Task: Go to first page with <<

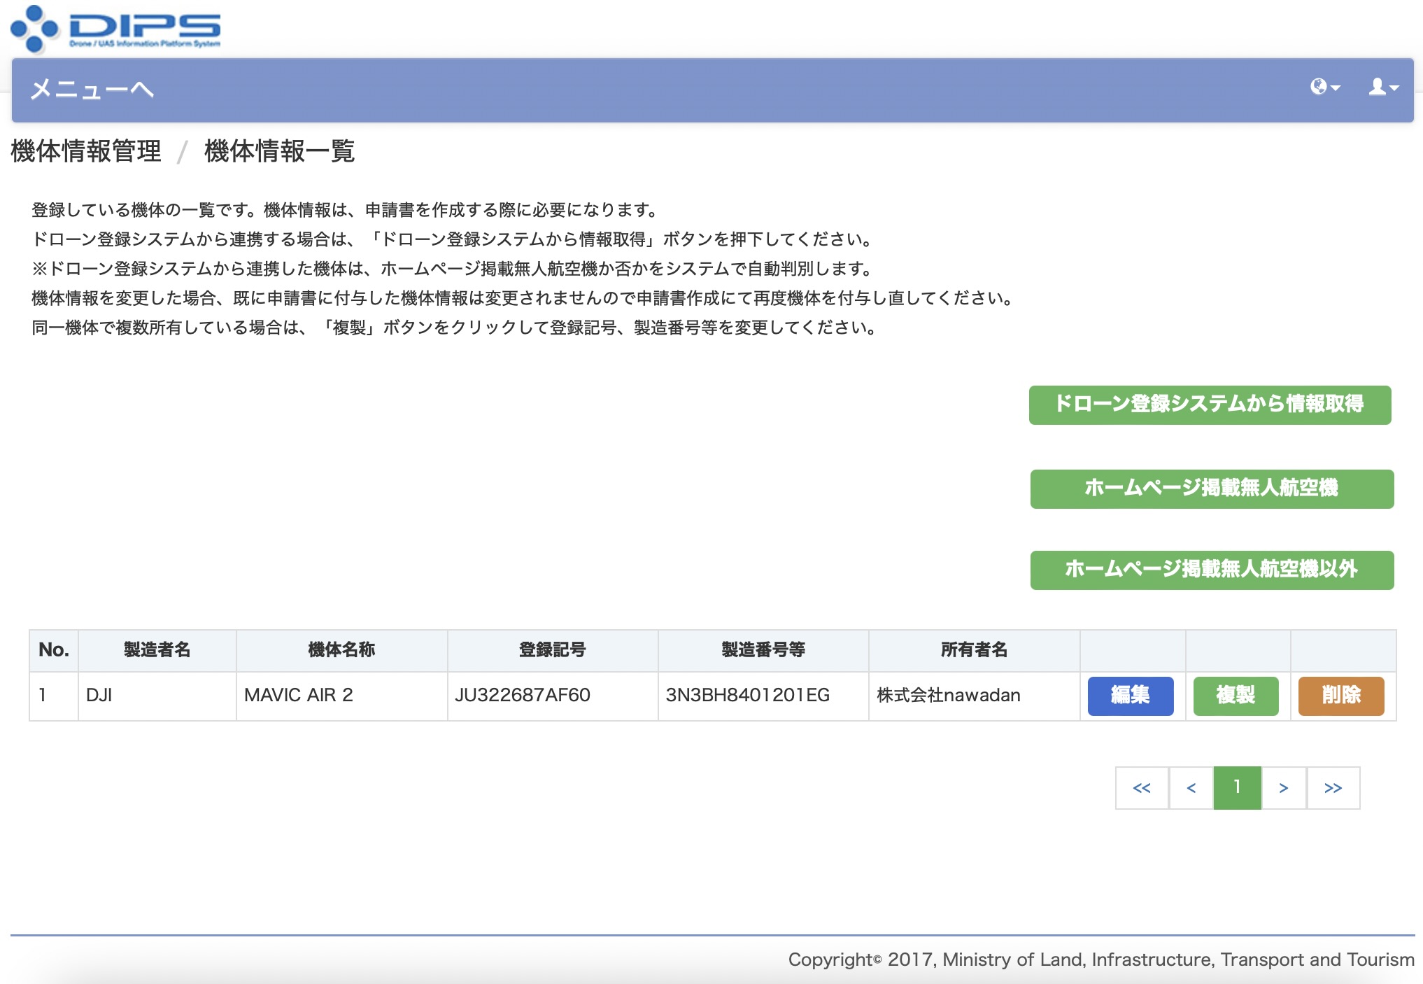Action: pos(1142,788)
